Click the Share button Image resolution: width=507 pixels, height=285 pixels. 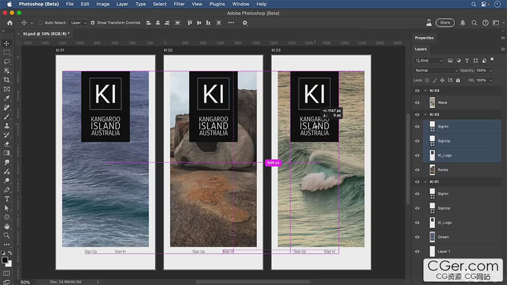coord(445,22)
